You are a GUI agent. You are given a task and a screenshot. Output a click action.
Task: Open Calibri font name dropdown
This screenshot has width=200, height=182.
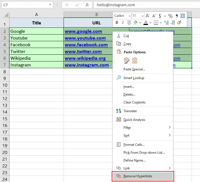130,16
